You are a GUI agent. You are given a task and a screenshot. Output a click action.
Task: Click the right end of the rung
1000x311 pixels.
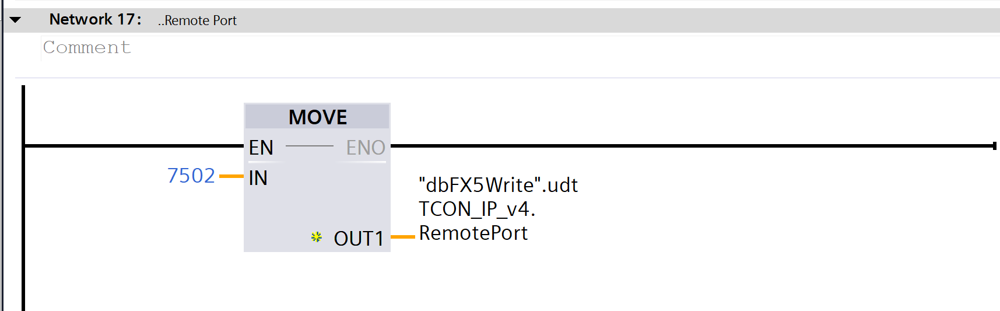pyautogui.click(x=994, y=146)
